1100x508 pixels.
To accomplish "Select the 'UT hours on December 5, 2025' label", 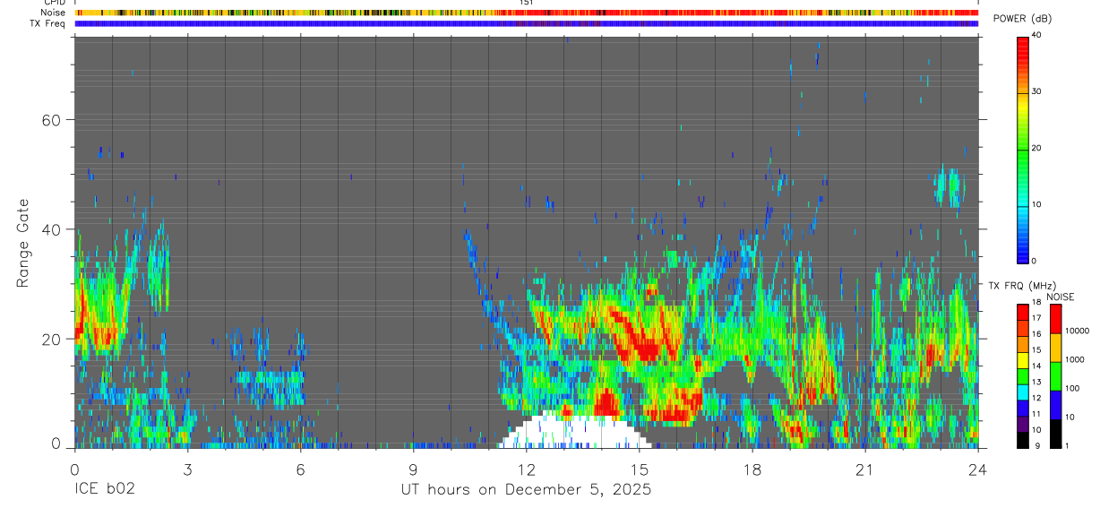I will [x=525, y=490].
